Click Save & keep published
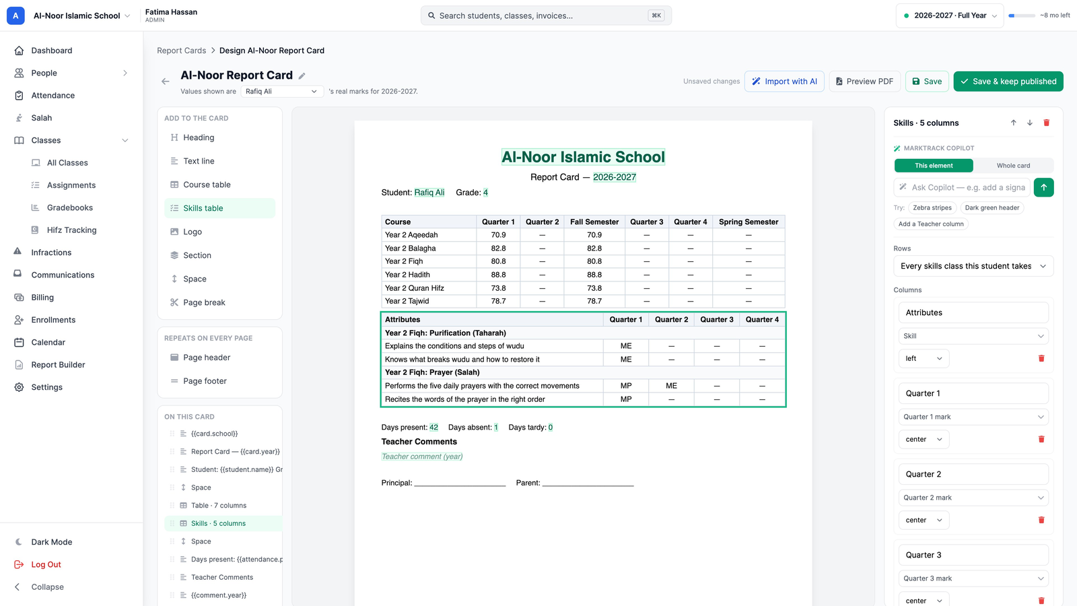This screenshot has height=606, width=1077. [x=1008, y=81]
